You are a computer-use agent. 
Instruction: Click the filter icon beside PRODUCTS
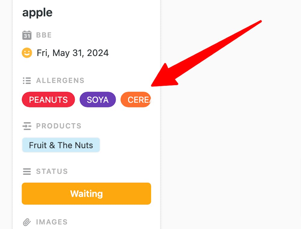[26, 126]
